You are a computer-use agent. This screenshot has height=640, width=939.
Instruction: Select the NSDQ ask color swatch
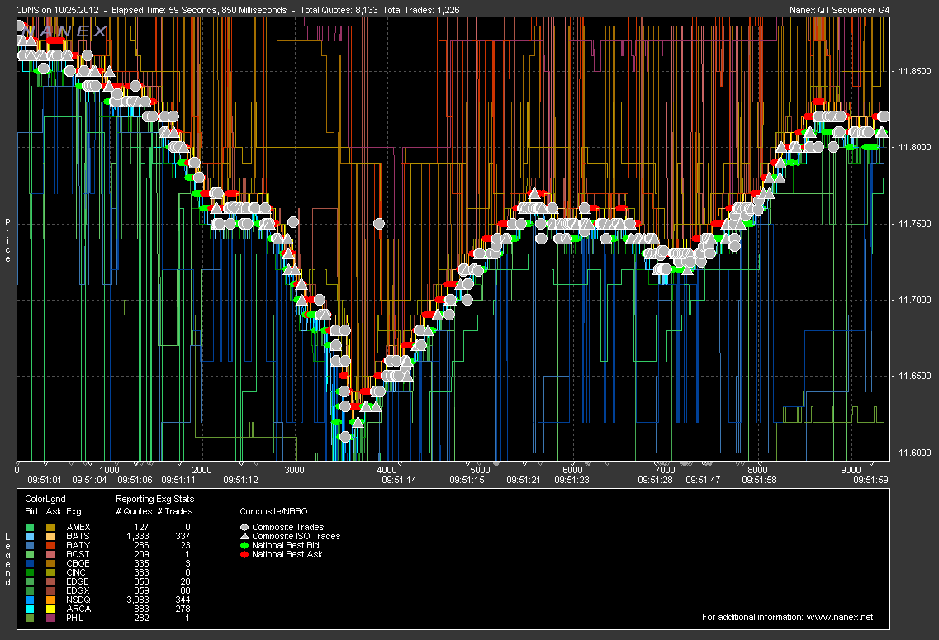(x=50, y=600)
